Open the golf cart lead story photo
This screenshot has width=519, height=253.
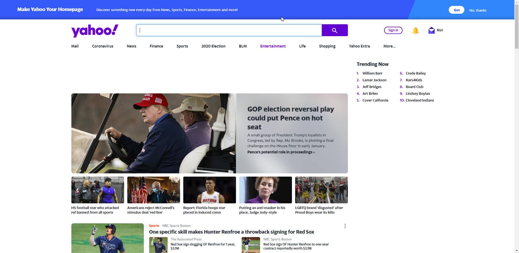point(153,133)
